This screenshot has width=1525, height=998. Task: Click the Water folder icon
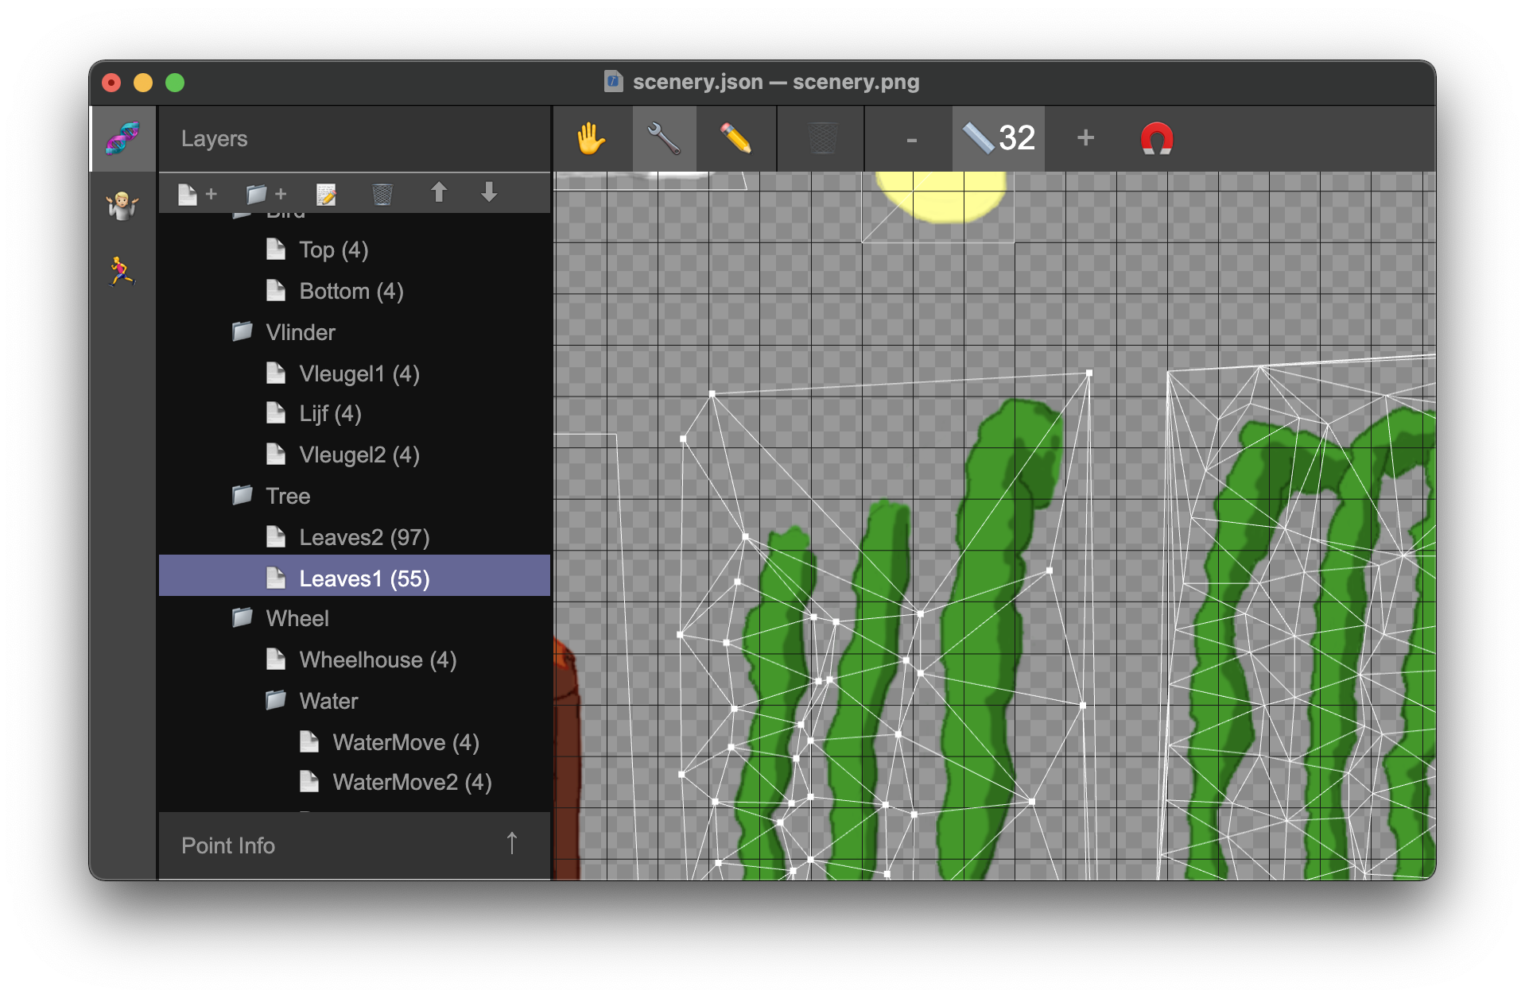(276, 699)
